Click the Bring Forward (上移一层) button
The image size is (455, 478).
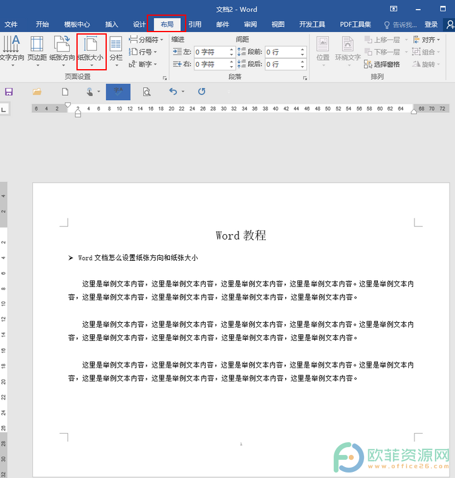pos(382,39)
